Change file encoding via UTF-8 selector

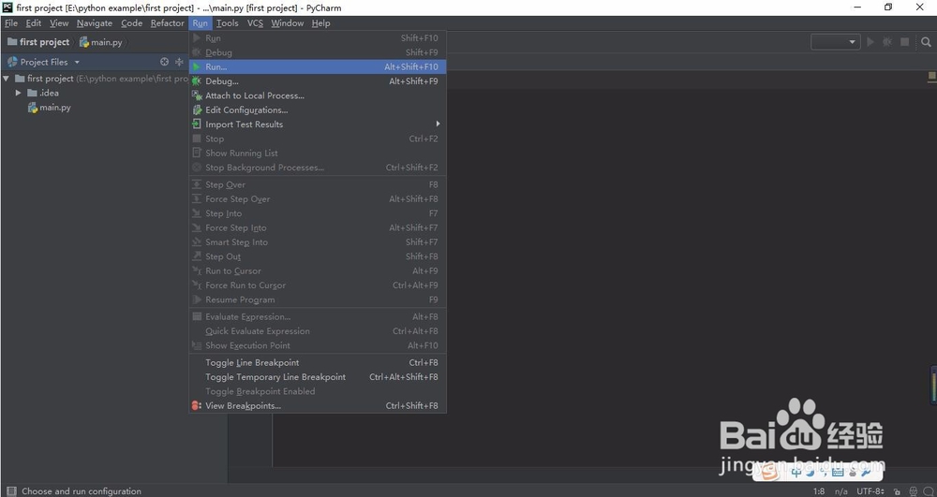click(x=870, y=491)
